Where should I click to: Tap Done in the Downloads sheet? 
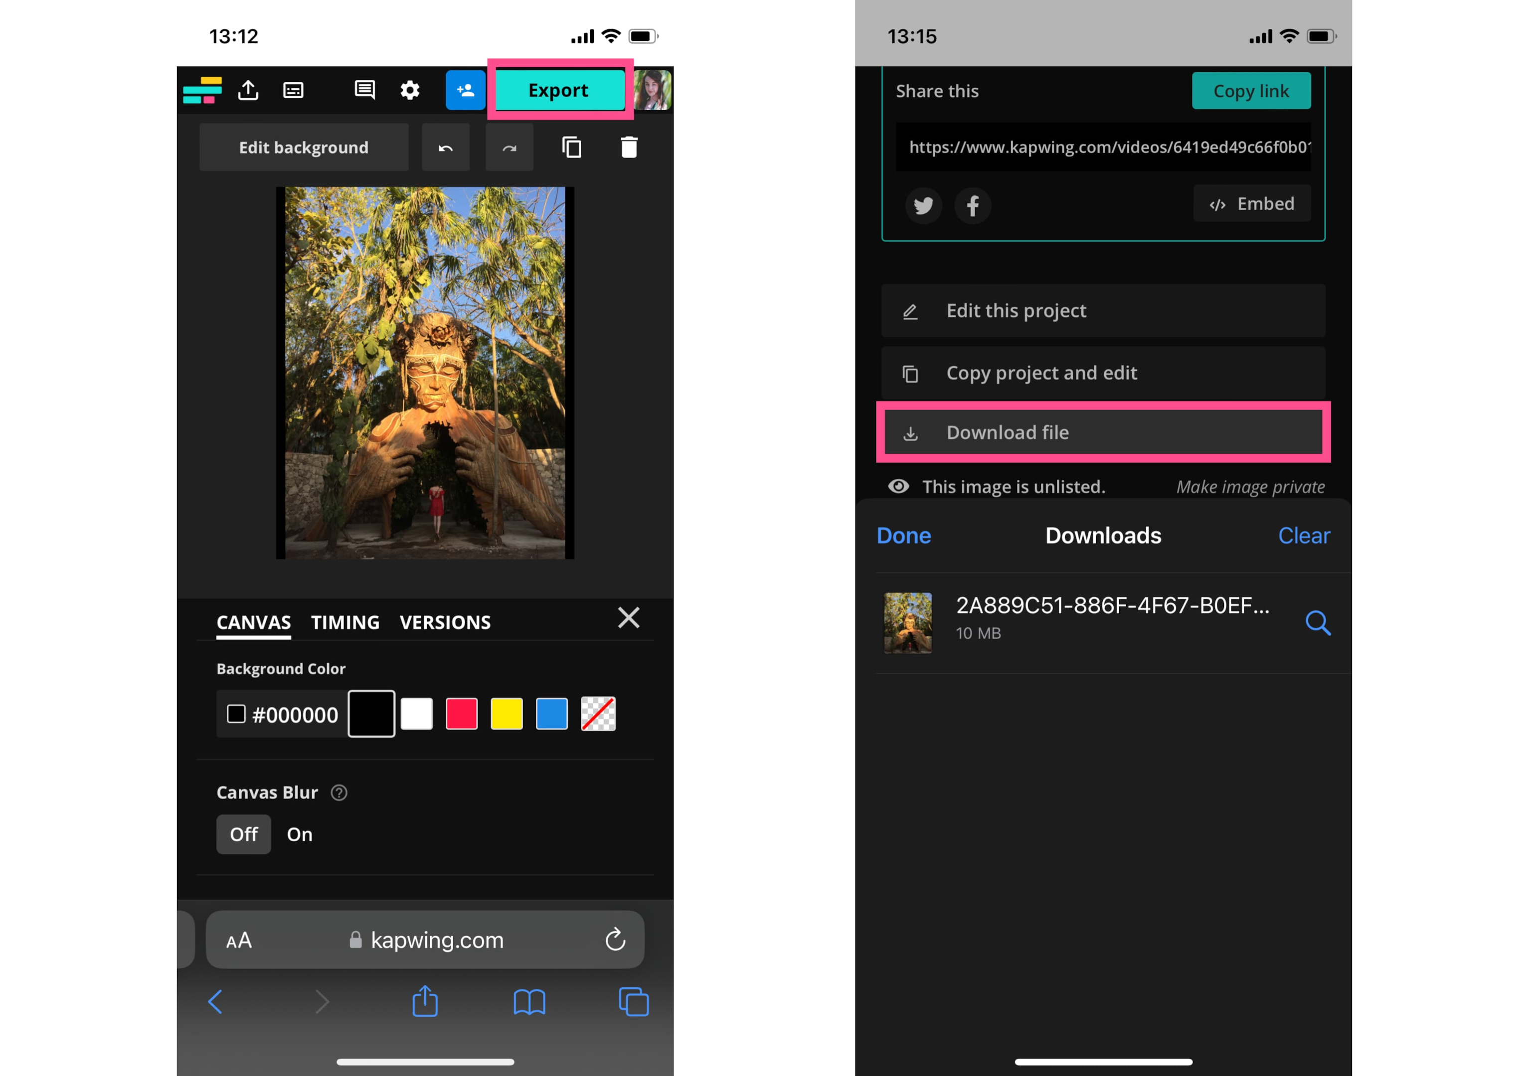point(904,536)
